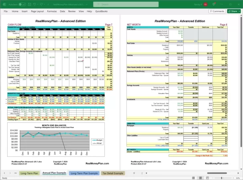Open the File menu
The height and width of the screenshot is (180, 243).
click(6, 11)
